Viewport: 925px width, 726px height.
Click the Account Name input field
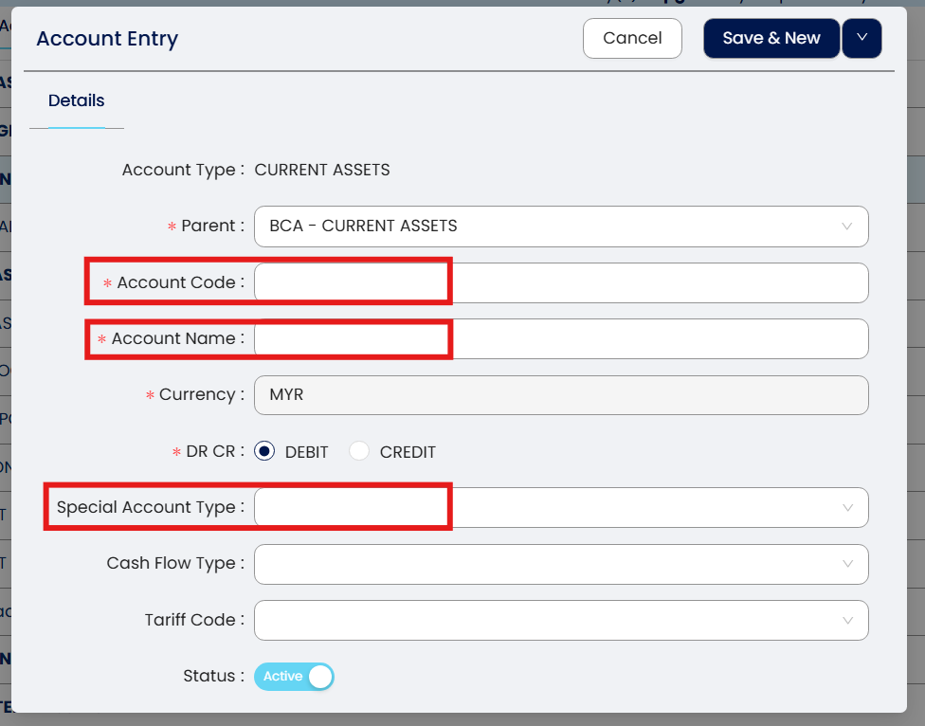coord(561,339)
